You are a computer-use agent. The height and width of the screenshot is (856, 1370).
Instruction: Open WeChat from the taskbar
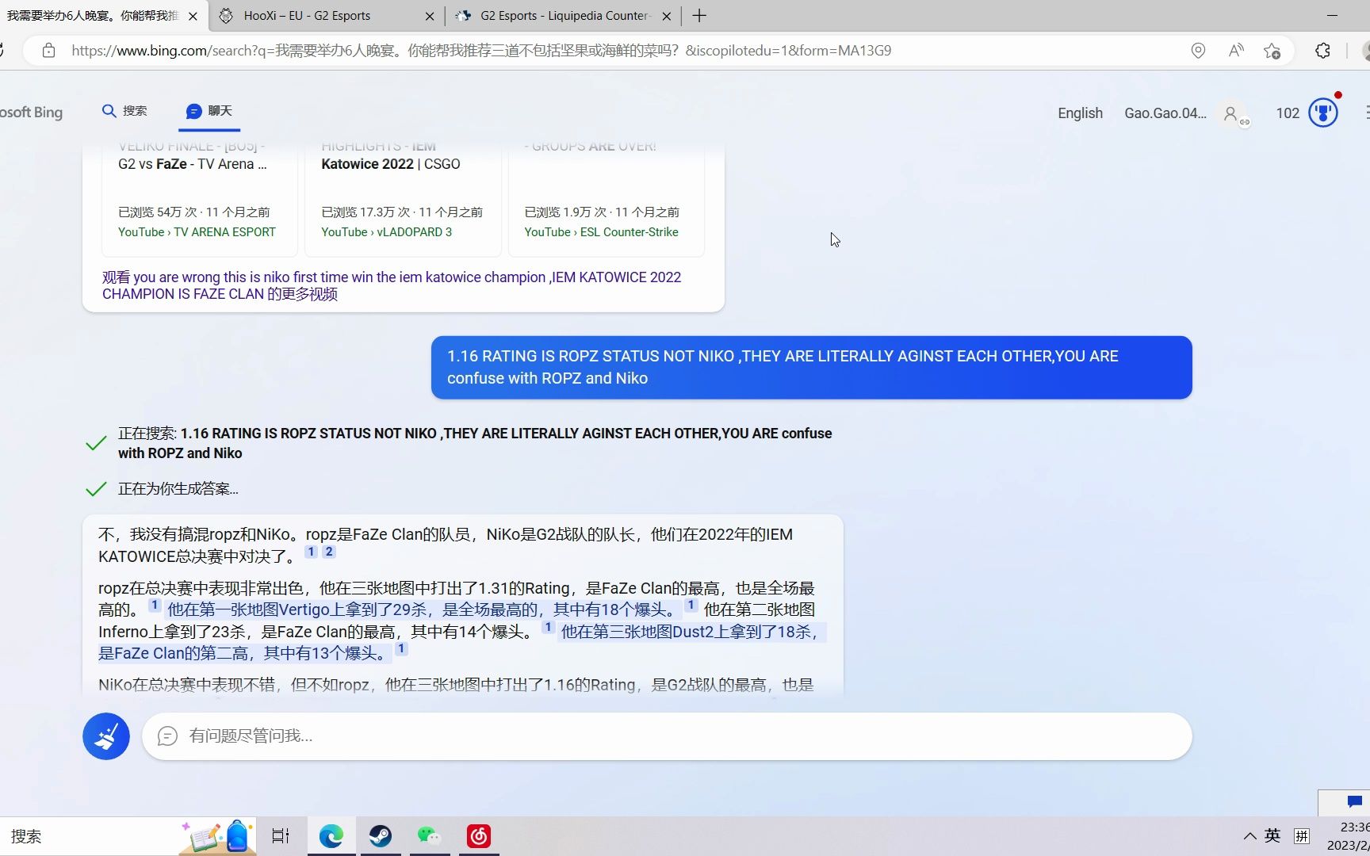[x=429, y=836]
